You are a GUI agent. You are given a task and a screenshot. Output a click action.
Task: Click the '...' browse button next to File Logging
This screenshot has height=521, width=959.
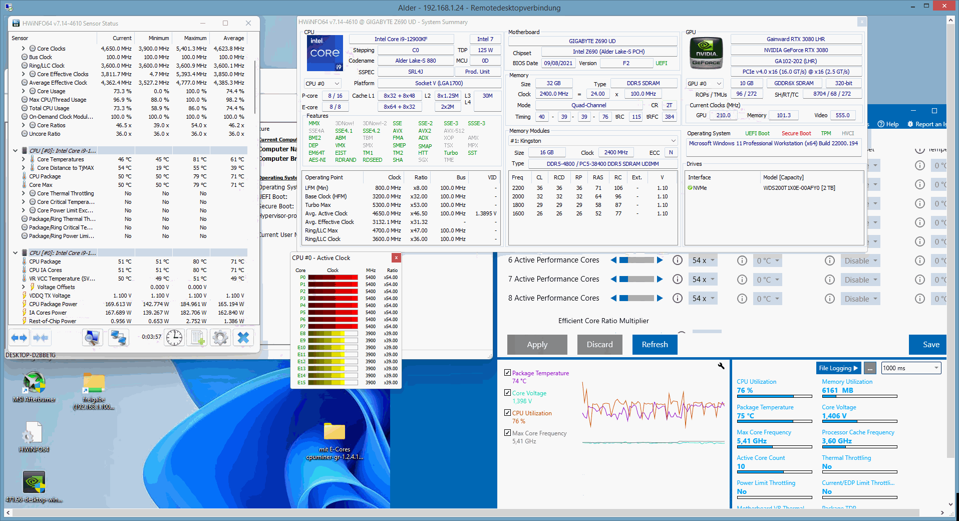[870, 368]
